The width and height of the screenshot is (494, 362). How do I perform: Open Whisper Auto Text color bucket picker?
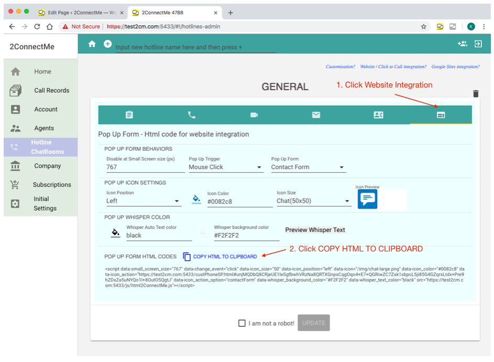(116, 233)
